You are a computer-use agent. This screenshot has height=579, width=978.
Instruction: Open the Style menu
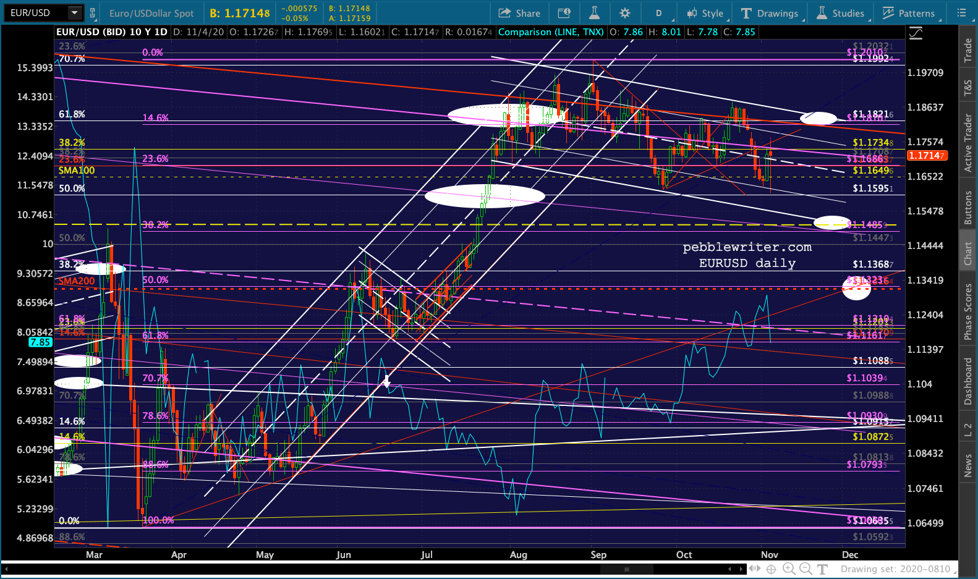705,13
